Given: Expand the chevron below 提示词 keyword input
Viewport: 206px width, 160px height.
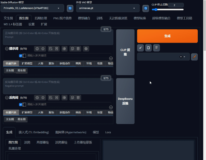Looking at the screenshot, I should (111, 58).
